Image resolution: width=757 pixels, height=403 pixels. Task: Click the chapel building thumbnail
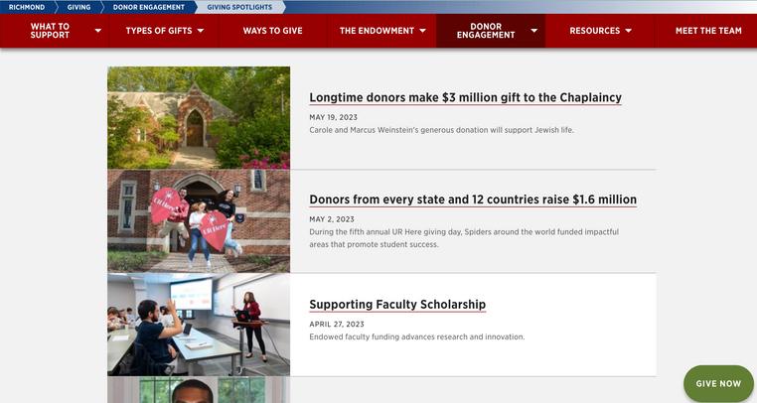pos(199,118)
